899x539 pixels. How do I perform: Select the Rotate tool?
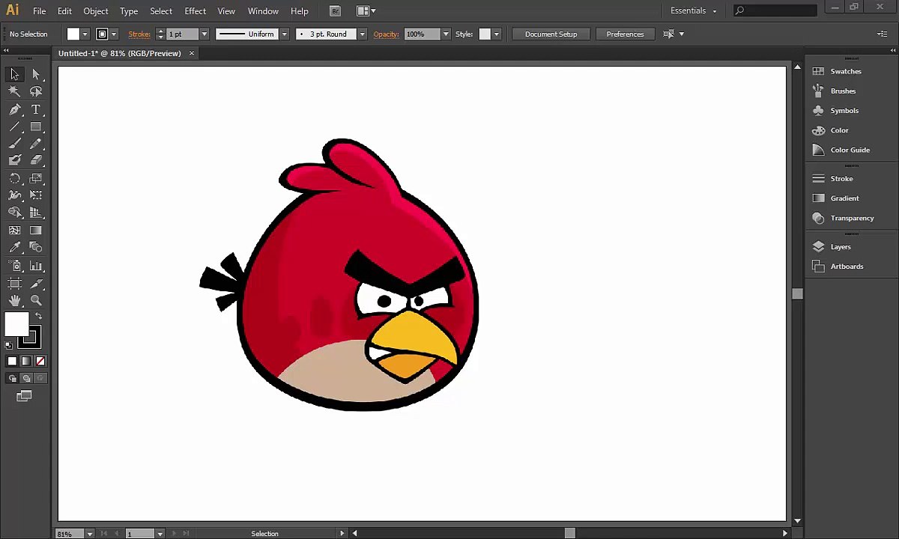pyautogui.click(x=14, y=178)
